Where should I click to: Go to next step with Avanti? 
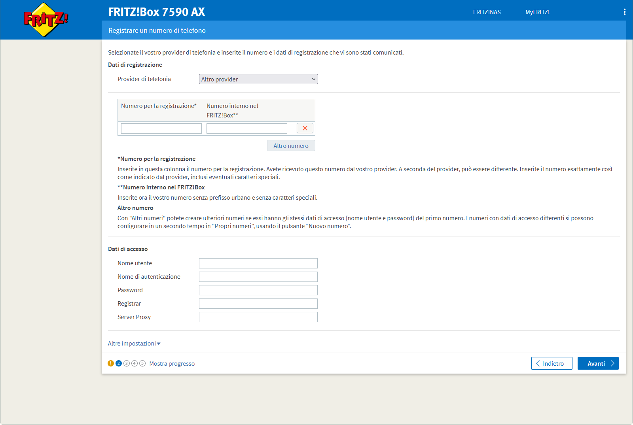point(598,363)
